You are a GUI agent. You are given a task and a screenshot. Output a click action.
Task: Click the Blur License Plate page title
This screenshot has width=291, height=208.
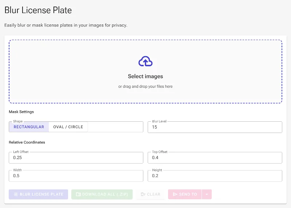click(38, 10)
